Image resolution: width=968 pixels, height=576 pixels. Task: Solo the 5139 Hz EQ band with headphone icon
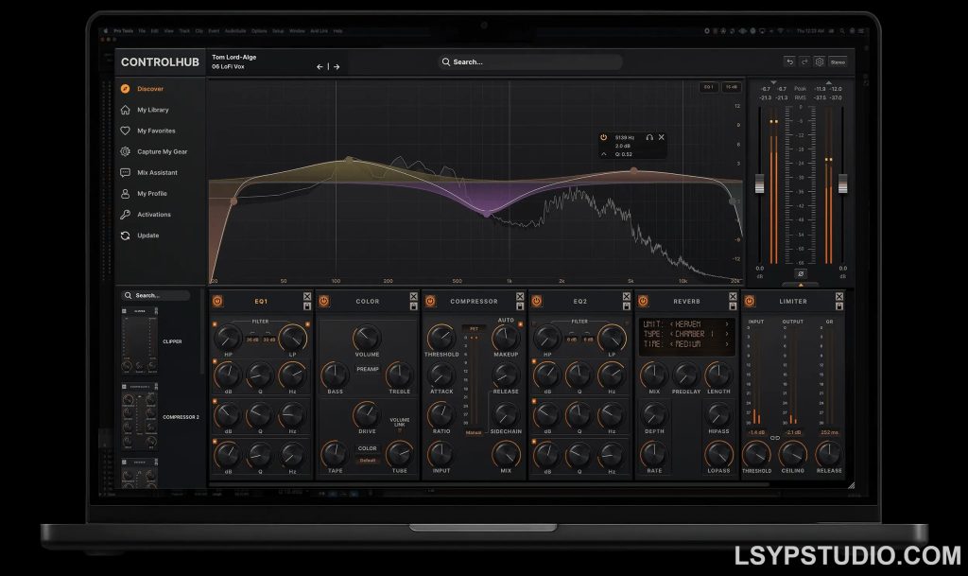(648, 137)
